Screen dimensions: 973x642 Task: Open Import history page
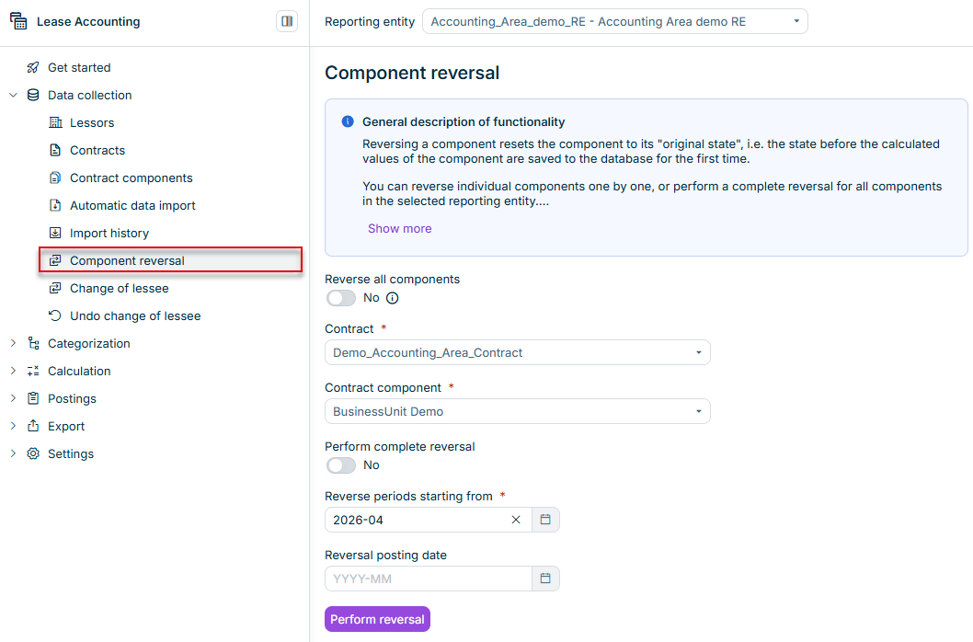tap(109, 234)
